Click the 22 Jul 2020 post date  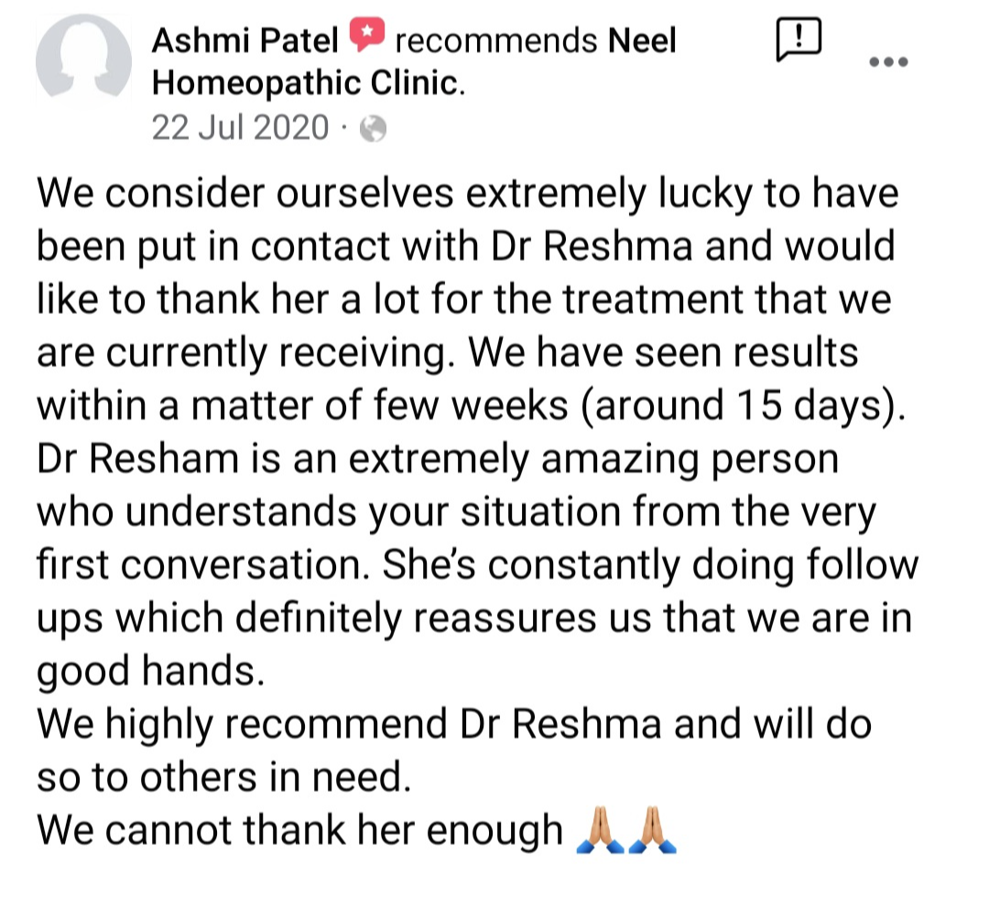(x=239, y=127)
